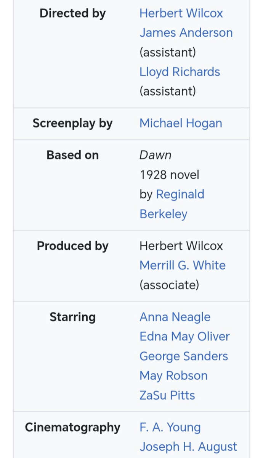Follow the F. A. Young cinematographer link
The image size is (263, 458).
coord(170,427)
